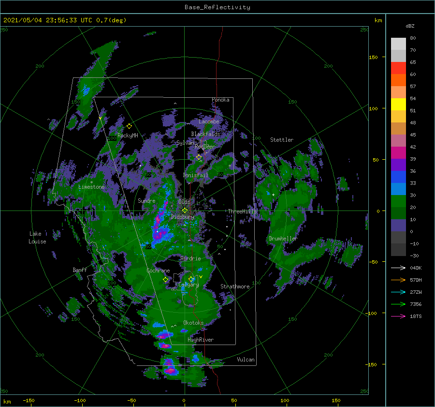Click the RockyMH label

128,136
